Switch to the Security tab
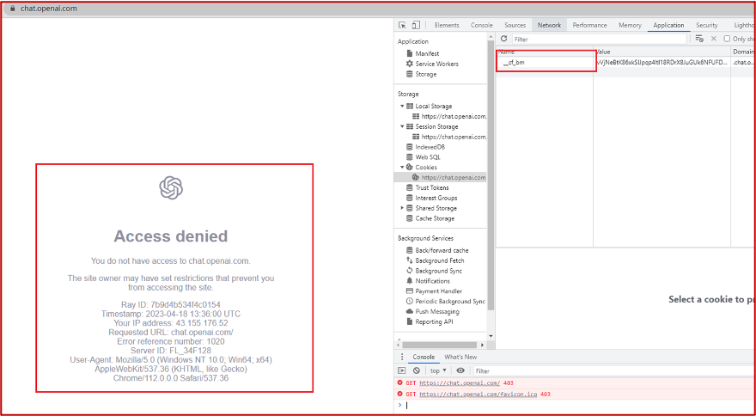The width and height of the screenshot is (756, 416). [x=707, y=25]
